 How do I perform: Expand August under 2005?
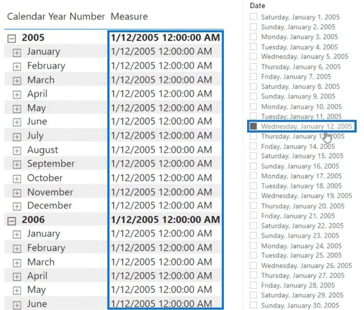point(17,151)
